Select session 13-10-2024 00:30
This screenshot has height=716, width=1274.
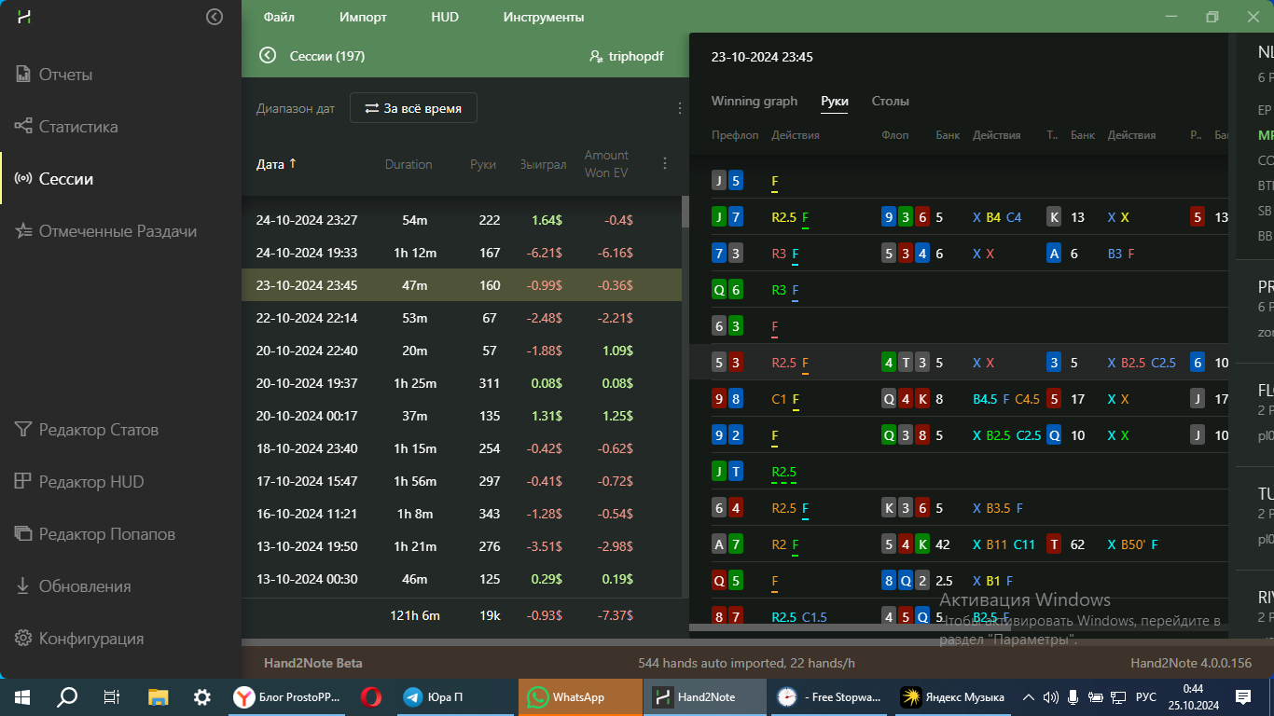(462, 579)
